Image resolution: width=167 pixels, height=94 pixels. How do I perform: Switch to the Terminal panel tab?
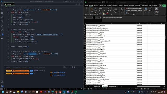click(x=8, y=67)
